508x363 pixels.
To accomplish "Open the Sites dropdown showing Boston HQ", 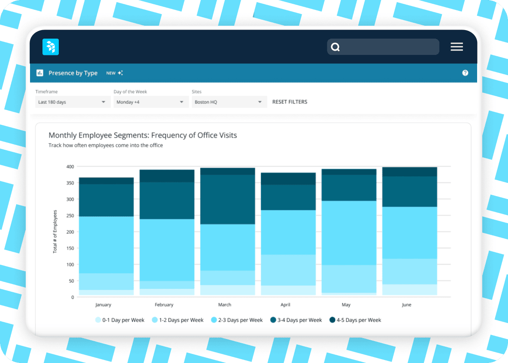I will tap(229, 102).
